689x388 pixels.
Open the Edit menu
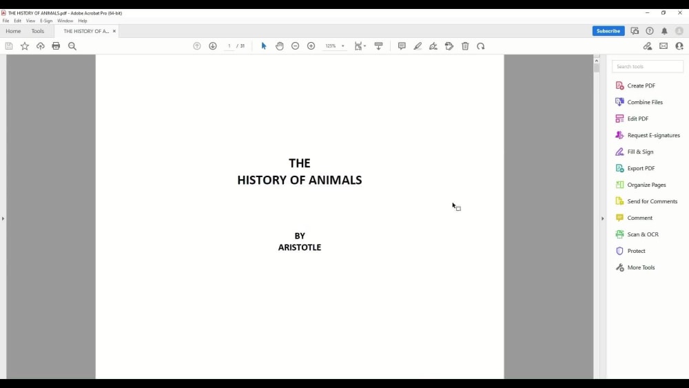[x=18, y=21]
